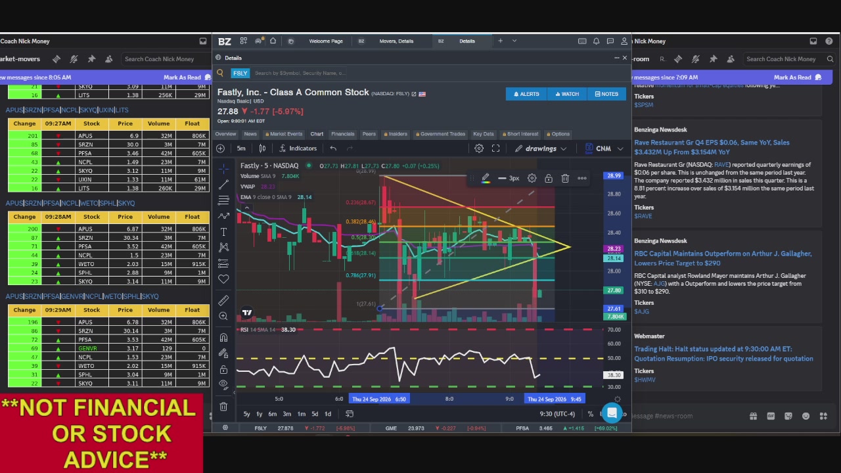841x473 pixels.
Task: Click the ALERTS button
Action: (527, 94)
